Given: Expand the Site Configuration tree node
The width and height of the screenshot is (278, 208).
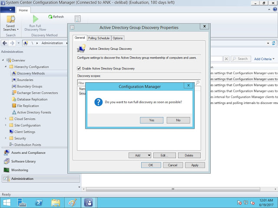Looking at the screenshot, I should click(x=6, y=125).
